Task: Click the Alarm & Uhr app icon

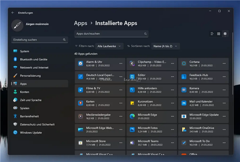Action: pyautogui.click(x=80, y=64)
